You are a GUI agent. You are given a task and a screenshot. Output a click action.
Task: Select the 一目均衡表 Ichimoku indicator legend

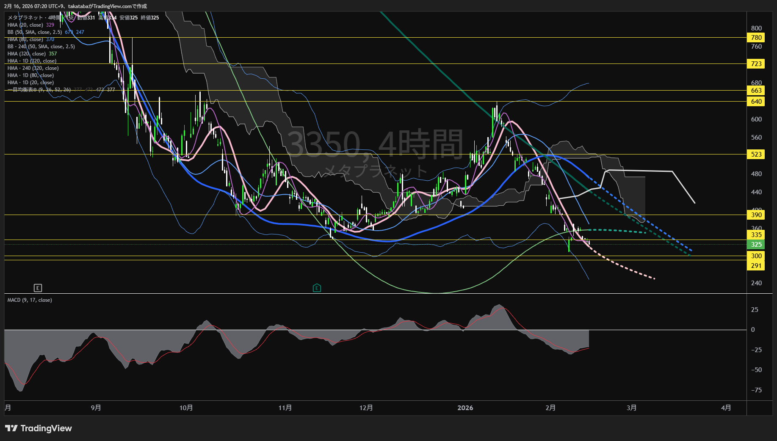[39, 90]
